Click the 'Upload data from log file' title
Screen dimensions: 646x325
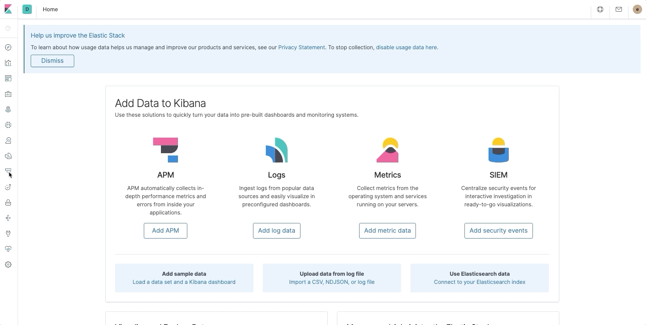[x=332, y=274]
